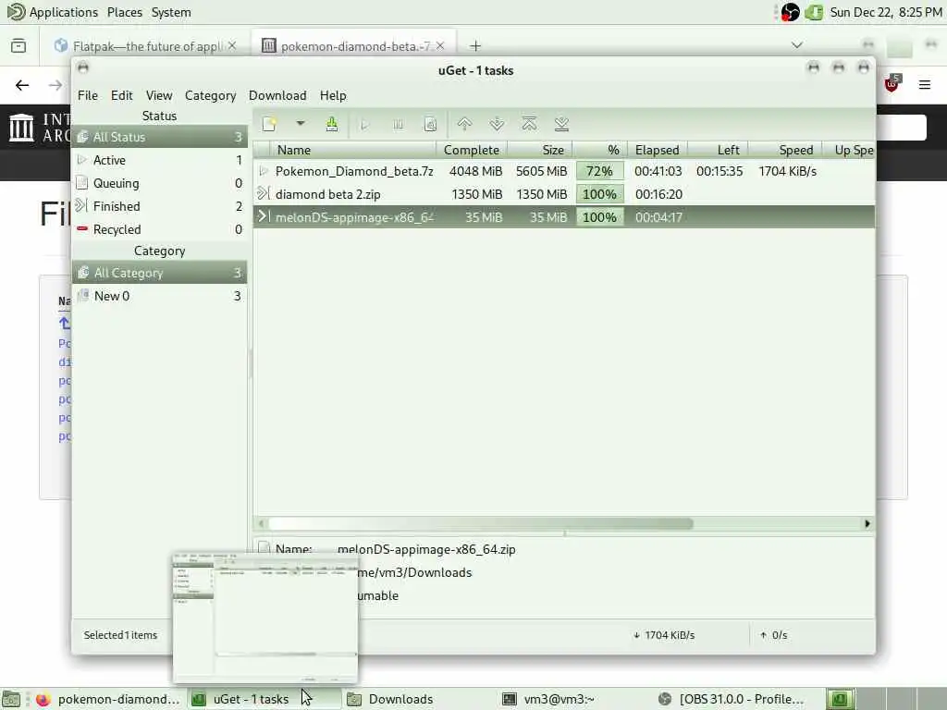
Task: Open the new download dropdown arrow
Action: click(301, 124)
